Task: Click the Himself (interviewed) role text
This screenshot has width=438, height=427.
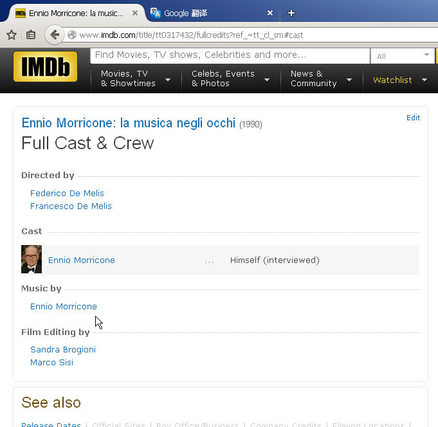Action: click(275, 260)
